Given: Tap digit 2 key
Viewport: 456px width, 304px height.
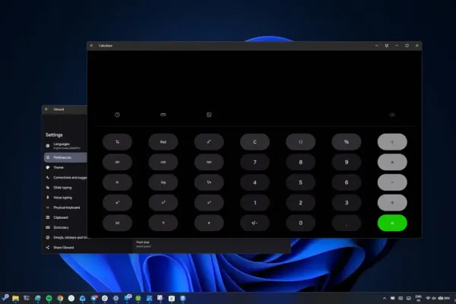Looking at the screenshot, I should 300,203.
